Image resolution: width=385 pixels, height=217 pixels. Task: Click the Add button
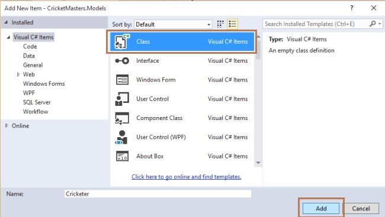click(x=321, y=208)
